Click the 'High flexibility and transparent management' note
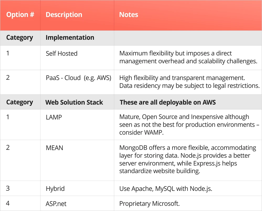The image size is (262, 211). click(189, 82)
